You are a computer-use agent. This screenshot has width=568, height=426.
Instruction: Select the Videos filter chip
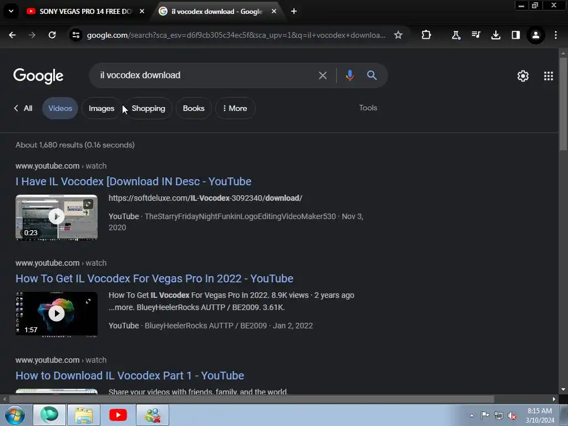(x=60, y=108)
